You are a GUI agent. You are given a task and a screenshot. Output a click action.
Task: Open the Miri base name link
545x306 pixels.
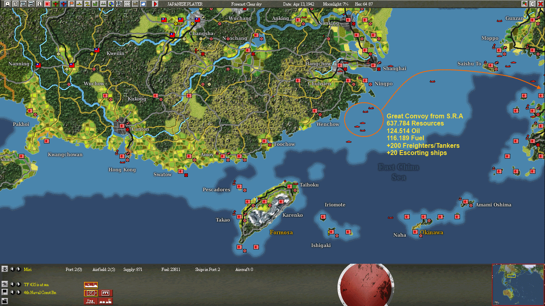pyautogui.click(x=28, y=269)
